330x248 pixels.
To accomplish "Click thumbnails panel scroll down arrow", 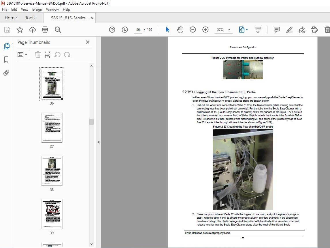I will [91, 244].
